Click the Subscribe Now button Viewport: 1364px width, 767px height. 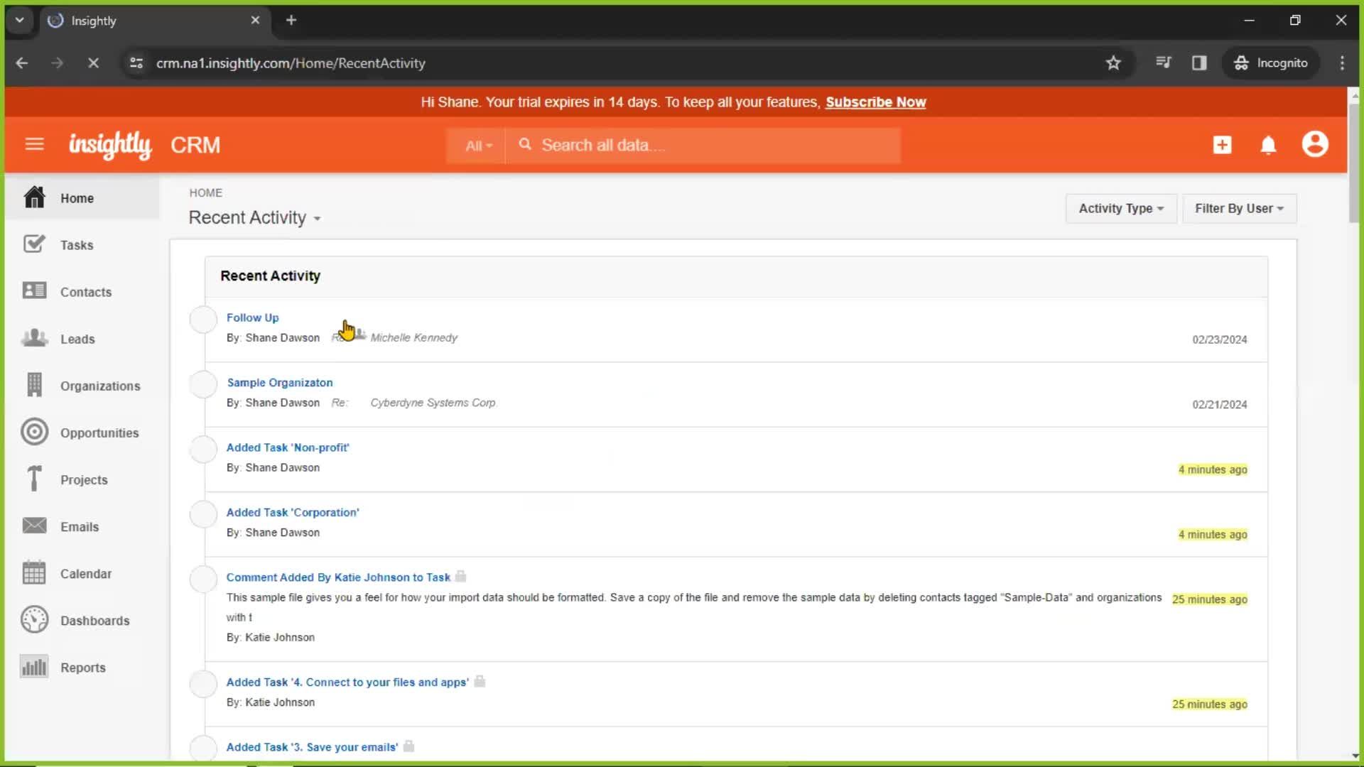coord(875,102)
